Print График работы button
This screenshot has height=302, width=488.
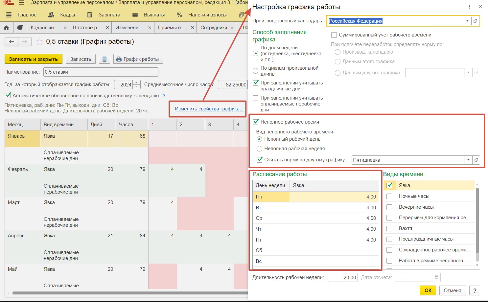[x=138, y=59]
